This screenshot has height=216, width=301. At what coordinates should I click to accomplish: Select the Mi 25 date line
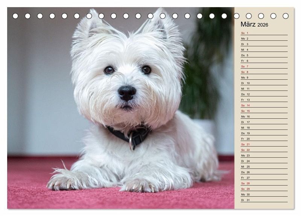(x=264, y=166)
